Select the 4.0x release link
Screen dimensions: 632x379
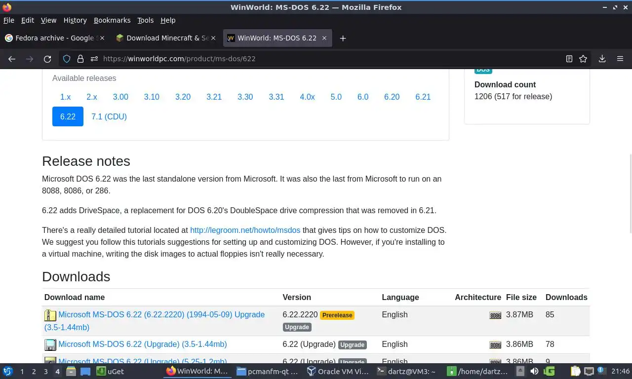[307, 97]
